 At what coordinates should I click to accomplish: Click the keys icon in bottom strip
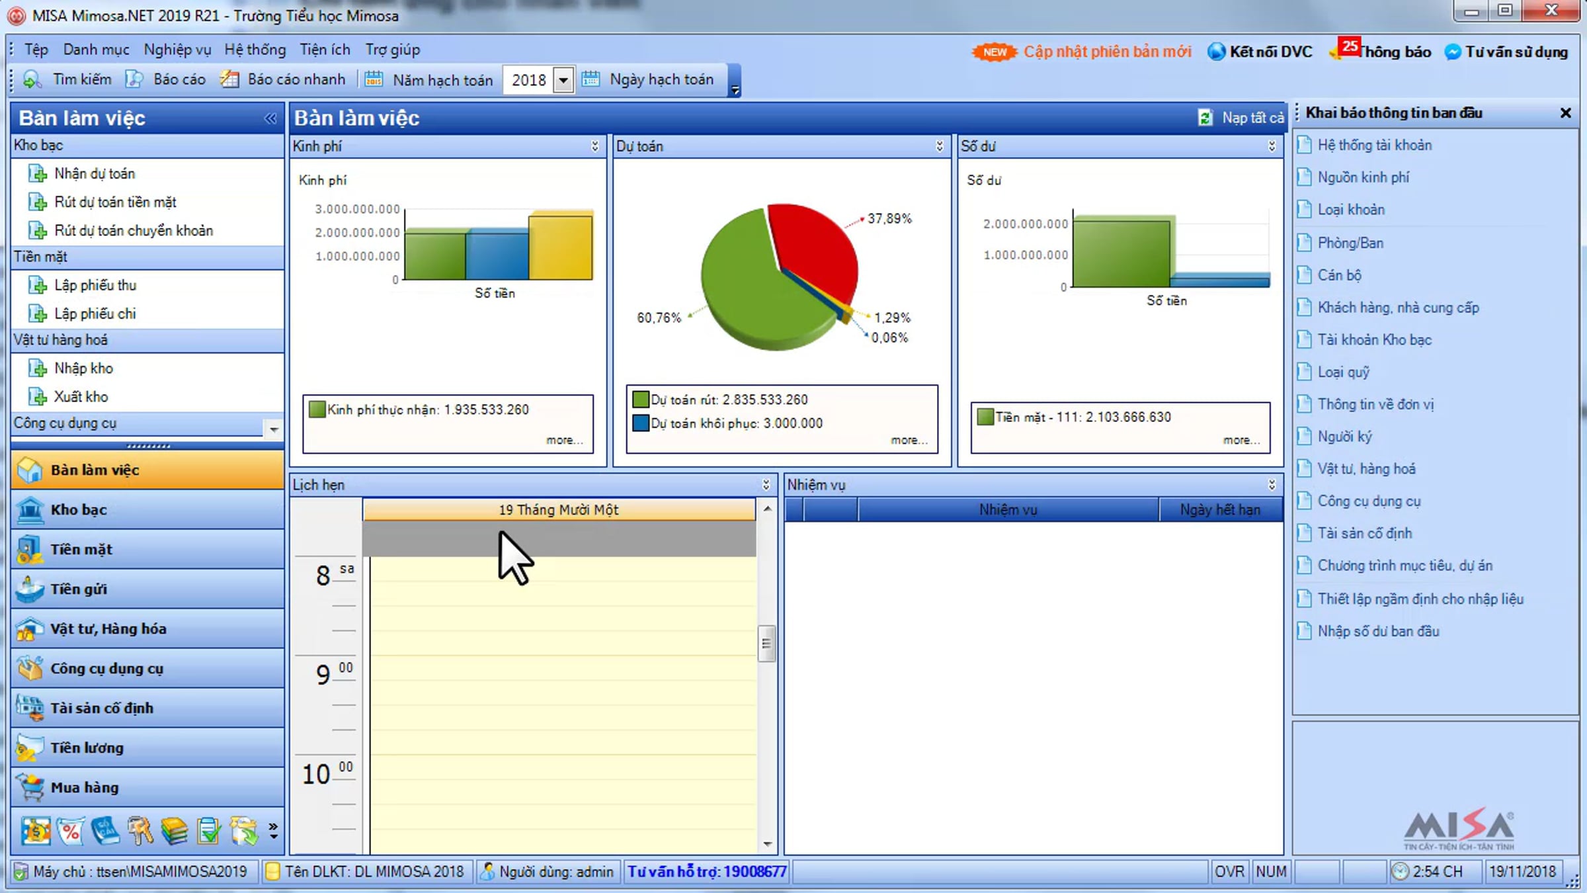[140, 831]
